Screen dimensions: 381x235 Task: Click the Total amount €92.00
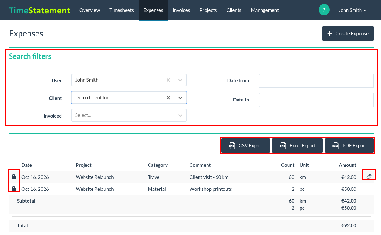[349, 225]
